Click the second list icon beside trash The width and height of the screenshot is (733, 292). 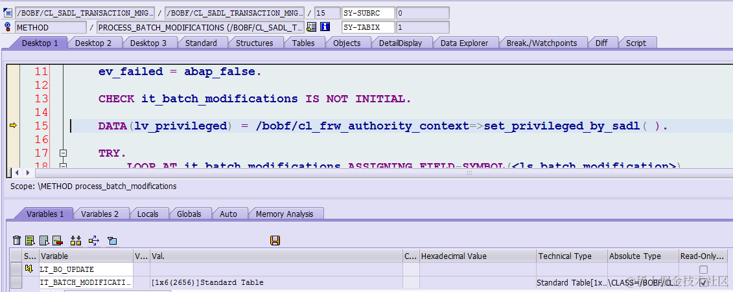(x=45, y=241)
